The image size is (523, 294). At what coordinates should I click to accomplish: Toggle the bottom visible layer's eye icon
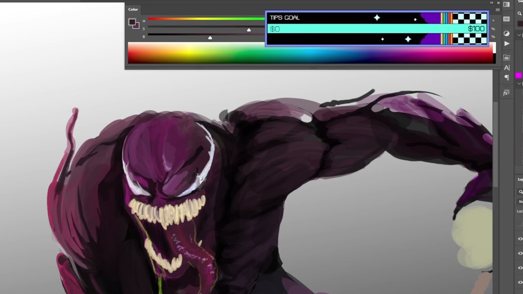[x=520, y=282]
